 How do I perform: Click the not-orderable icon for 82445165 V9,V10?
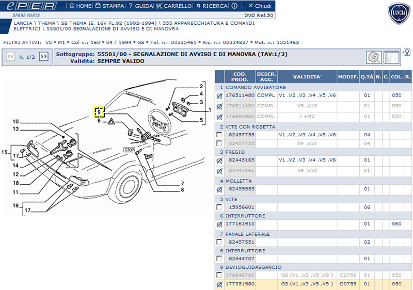[219, 171]
